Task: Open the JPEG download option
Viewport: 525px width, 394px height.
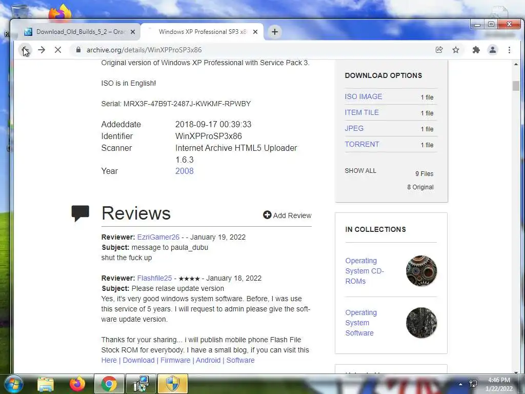Action: (x=354, y=128)
